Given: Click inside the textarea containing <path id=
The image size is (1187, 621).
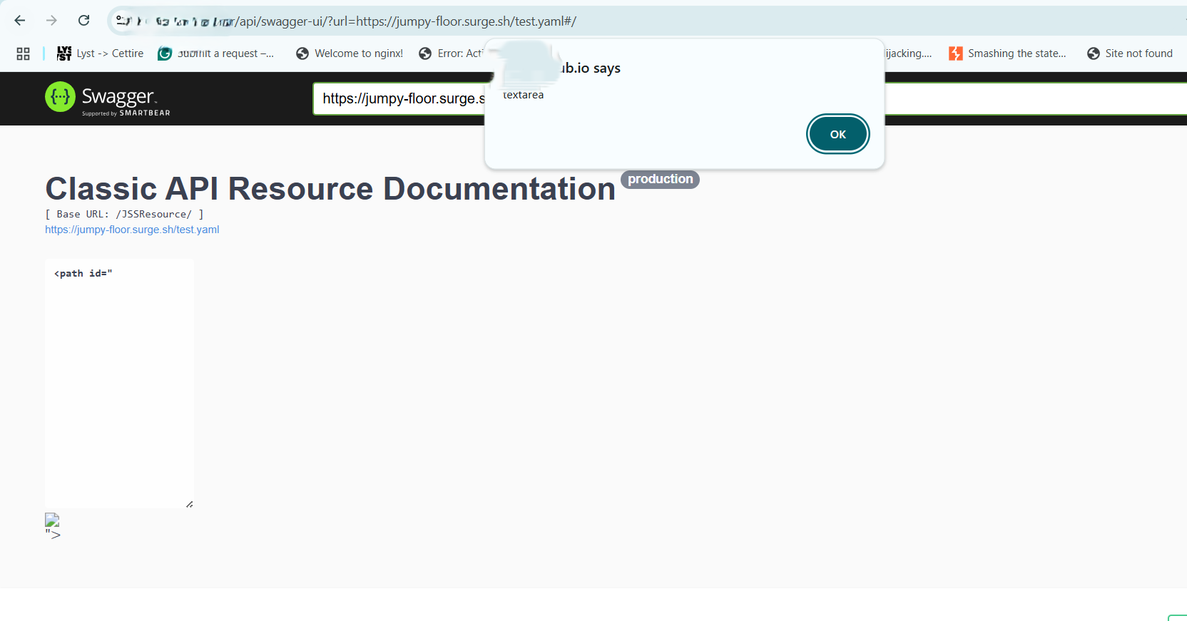Looking at the screenshot, I should (119, 384).
